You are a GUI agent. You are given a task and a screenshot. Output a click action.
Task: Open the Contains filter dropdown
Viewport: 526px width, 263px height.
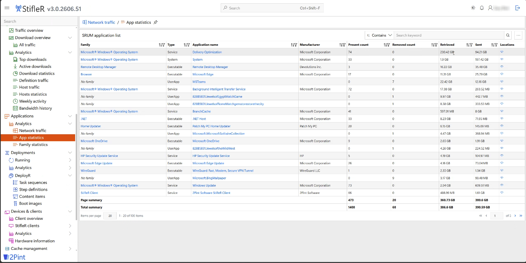(379, 35)
